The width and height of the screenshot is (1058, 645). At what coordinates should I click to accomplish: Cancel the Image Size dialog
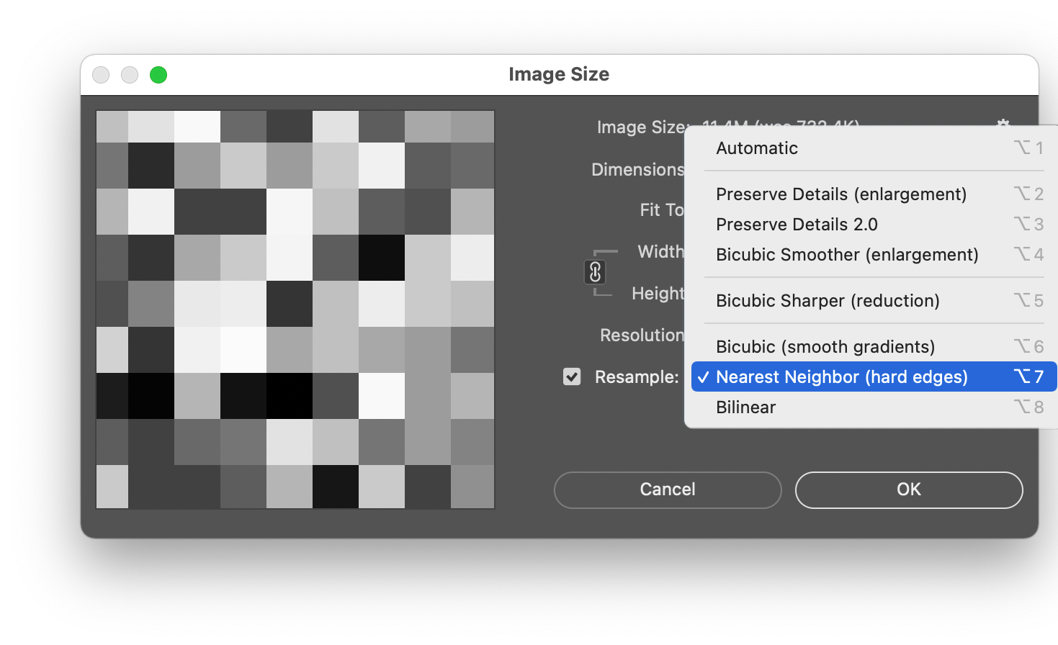667,490
